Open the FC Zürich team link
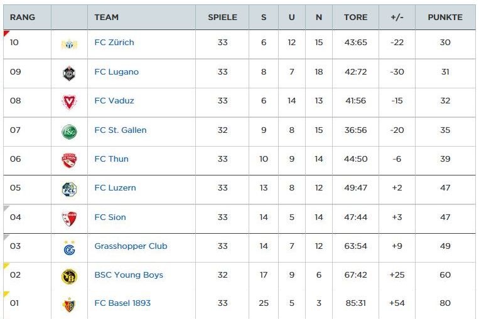The image size is (479, 319). point(114,43)
